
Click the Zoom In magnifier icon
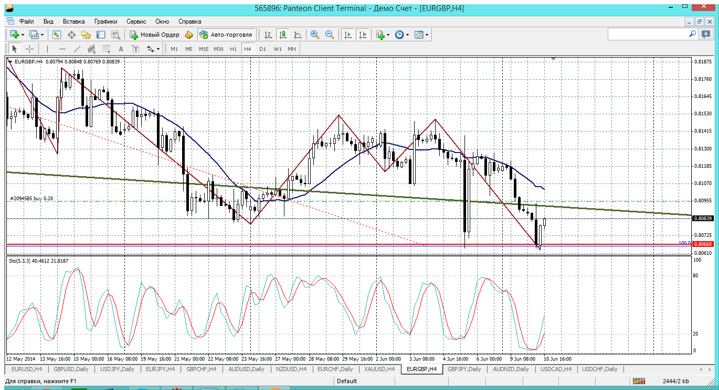(x=315, y=35)
